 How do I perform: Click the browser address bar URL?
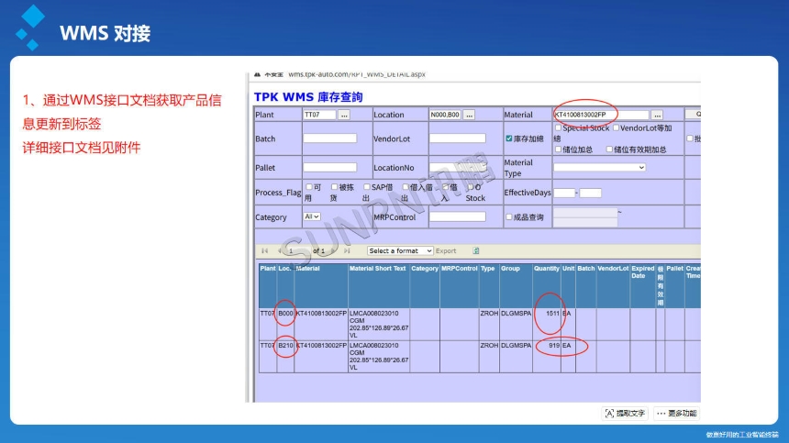[356, 74]
